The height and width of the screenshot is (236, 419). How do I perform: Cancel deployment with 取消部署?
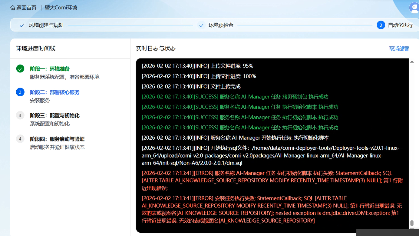(x=399, y=49)
